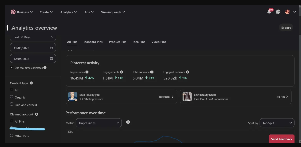The image size is (301, 147).
Task: Click the 12/05/2022 end date field
Action: pyautogui.click(x=33, y=59)
